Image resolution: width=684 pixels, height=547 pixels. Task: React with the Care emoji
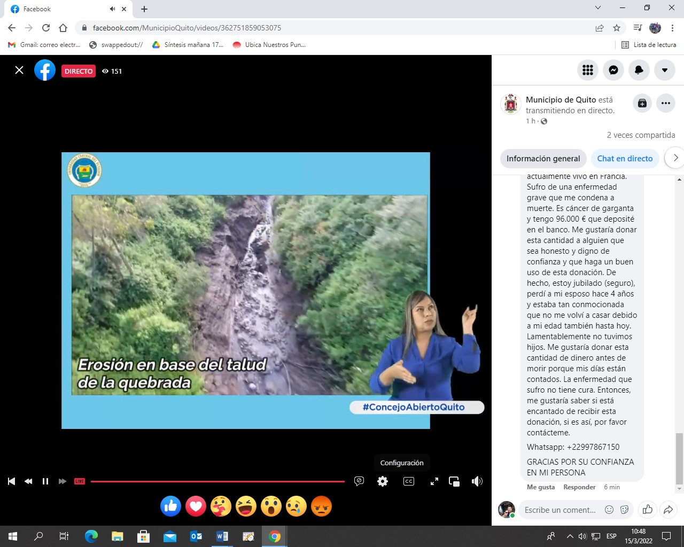(x=221, y=506)
